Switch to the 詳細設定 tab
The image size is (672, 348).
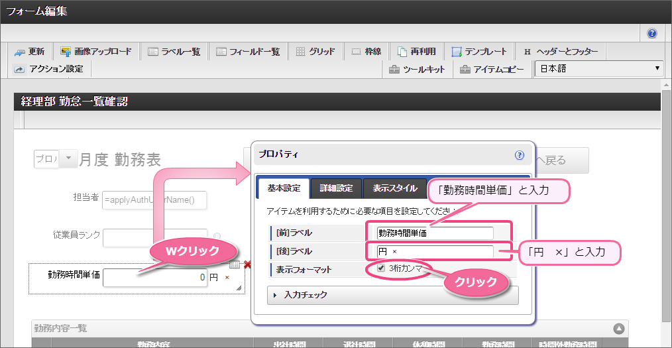click(337, 188)
